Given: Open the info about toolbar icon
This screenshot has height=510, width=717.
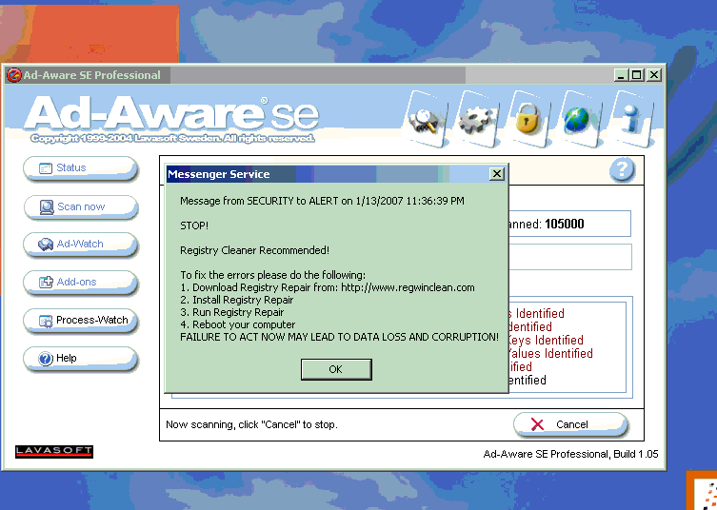Looking at the screenshot, I should pyautogui.click(x=632, y=119).
